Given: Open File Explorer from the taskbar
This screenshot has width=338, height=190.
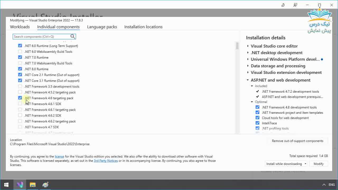Looking at the screenshot, I should click(x=32, y=184).
